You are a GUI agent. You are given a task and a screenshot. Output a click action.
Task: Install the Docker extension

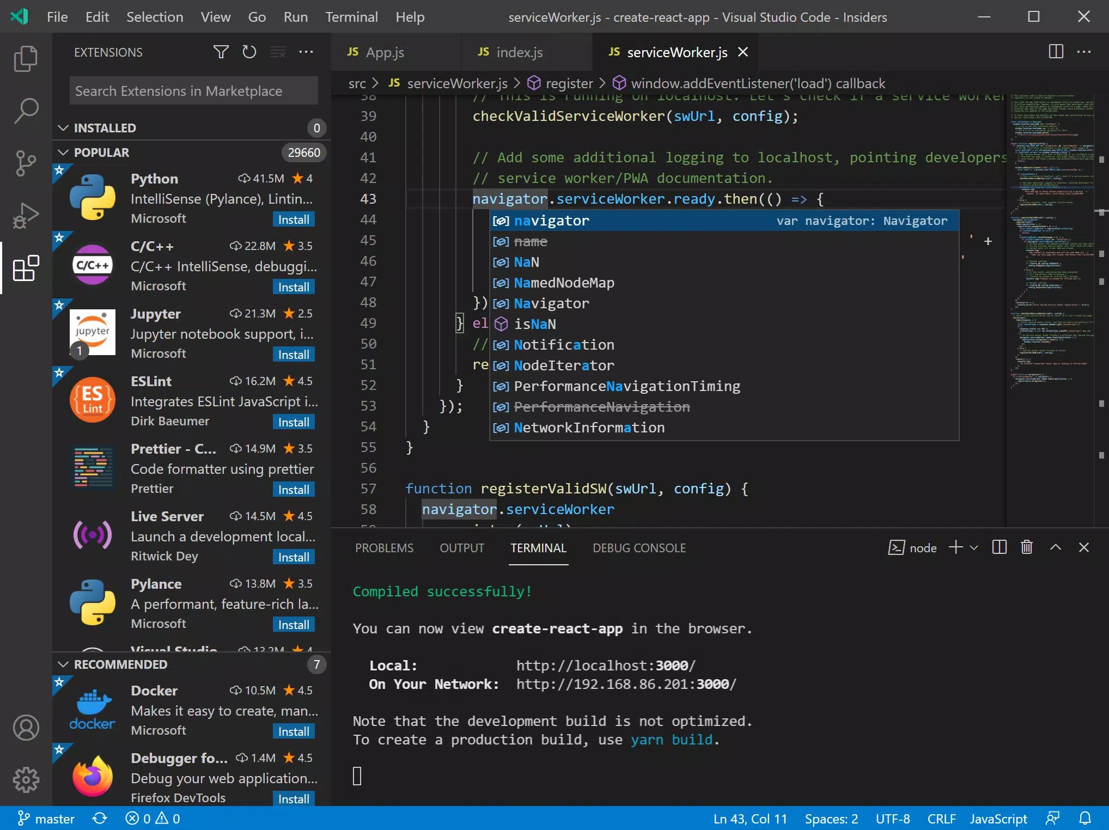tap(294, 731)
